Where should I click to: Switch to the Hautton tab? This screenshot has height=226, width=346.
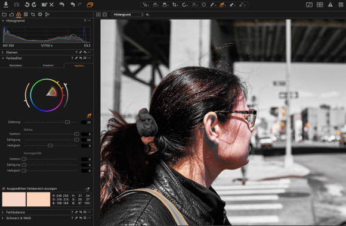point(79,65)
